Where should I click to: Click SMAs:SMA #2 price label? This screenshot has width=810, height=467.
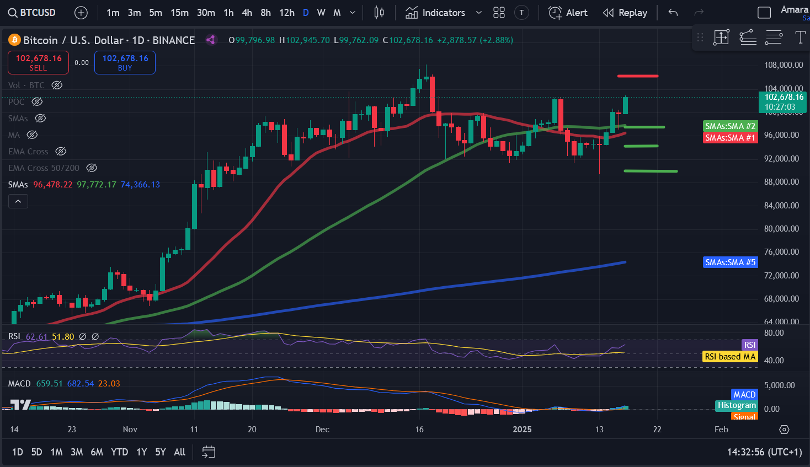point(730,126)
